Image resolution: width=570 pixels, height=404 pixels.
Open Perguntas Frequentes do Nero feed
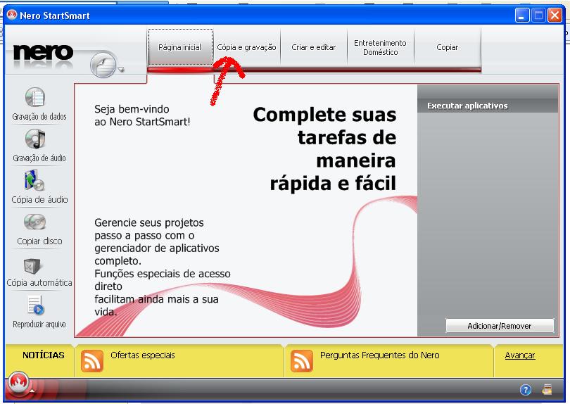pos(380,355)
